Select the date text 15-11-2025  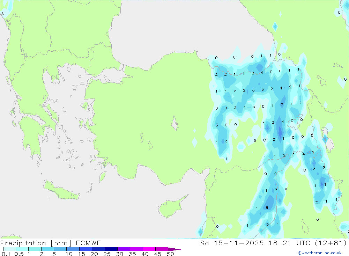coord(239,243)
